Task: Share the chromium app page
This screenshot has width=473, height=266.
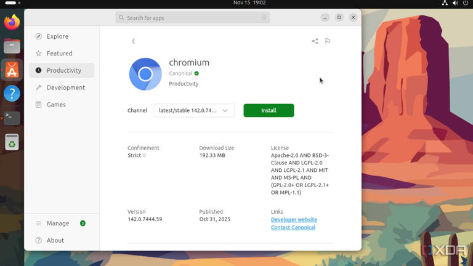Action: click(315, 41)
